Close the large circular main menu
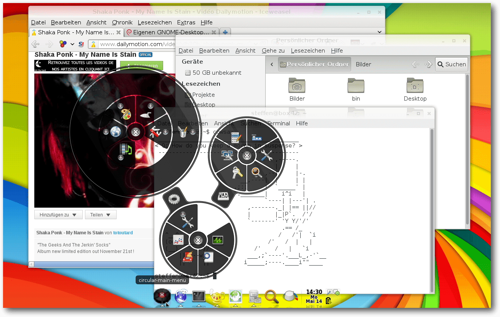Screen dimensions: 500x317 click(x=135, y=132)
